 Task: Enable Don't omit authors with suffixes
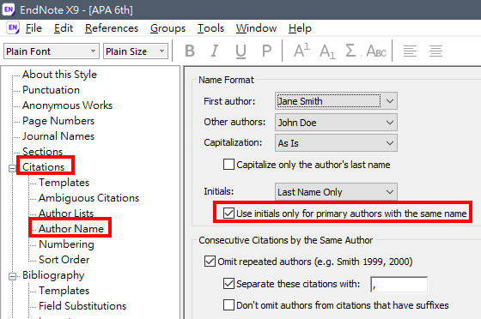tap(228, 305)
